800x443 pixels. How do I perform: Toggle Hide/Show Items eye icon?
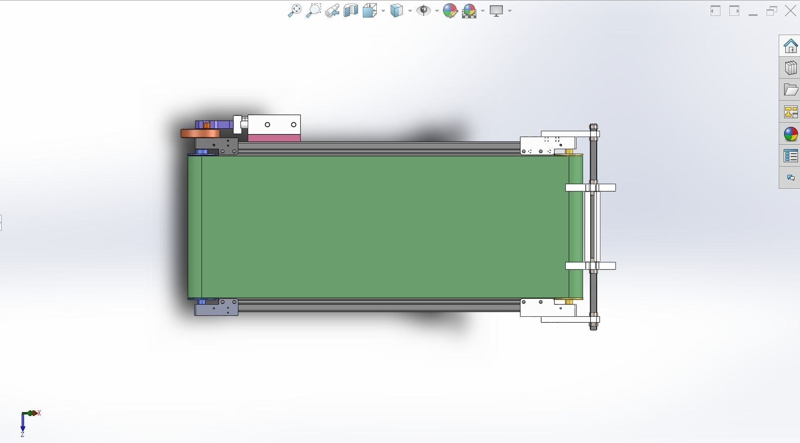(424, 11)
